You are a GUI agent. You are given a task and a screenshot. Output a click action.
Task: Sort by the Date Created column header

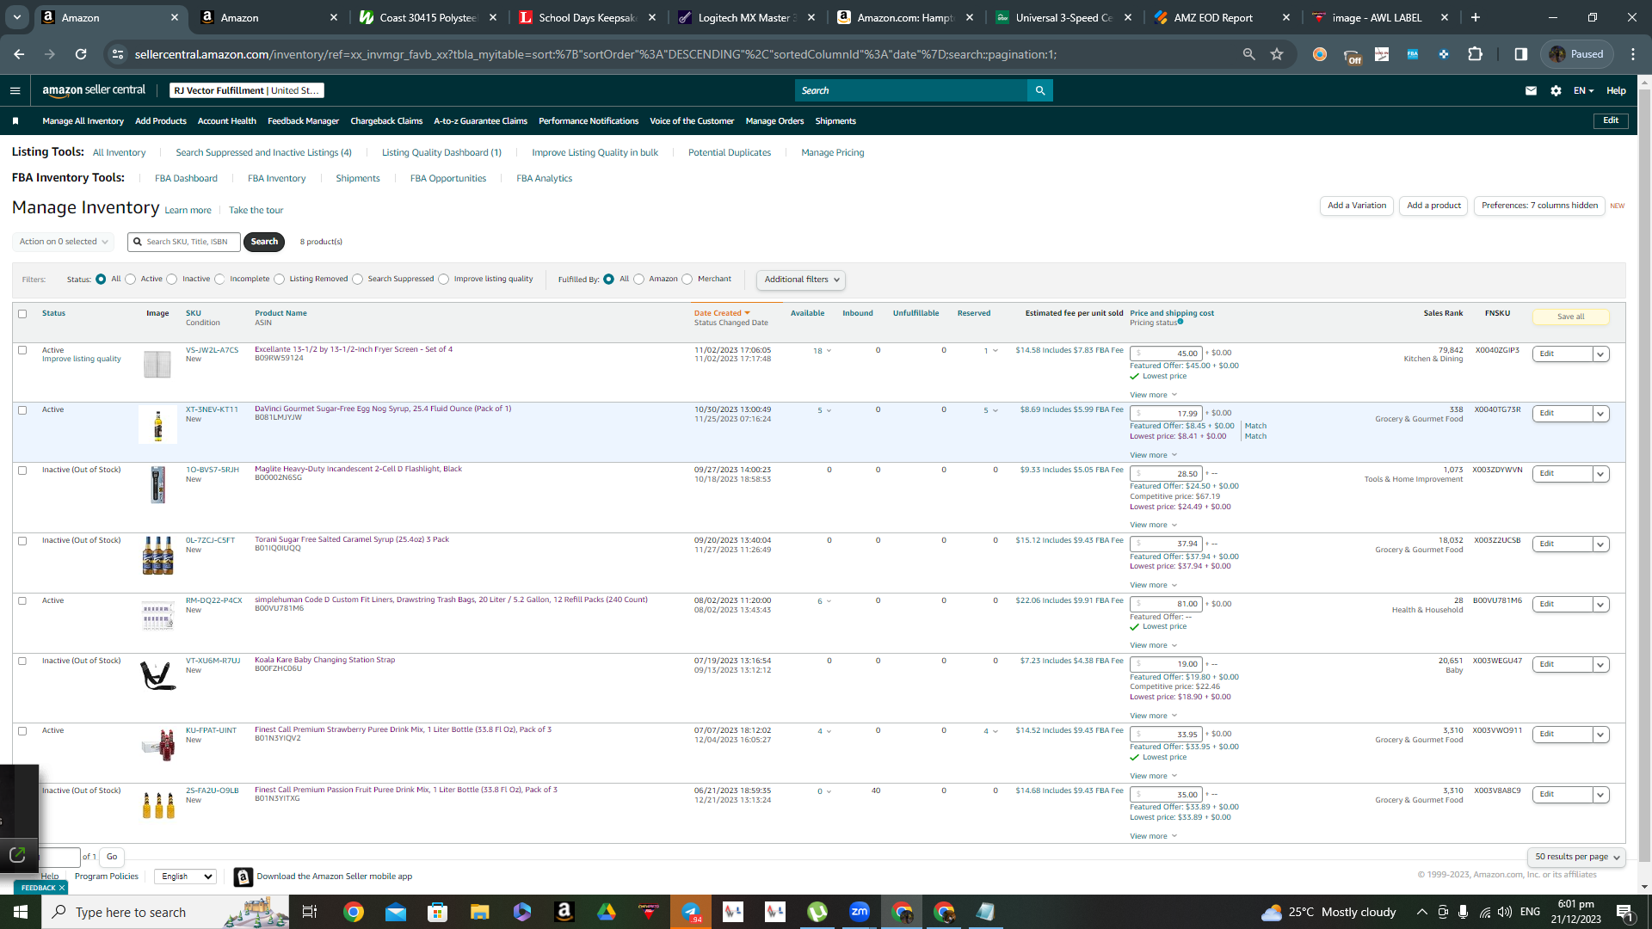point(722,313)
